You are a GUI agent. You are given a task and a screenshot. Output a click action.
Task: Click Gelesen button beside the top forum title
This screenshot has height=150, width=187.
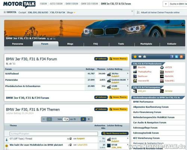pos(101,59)
